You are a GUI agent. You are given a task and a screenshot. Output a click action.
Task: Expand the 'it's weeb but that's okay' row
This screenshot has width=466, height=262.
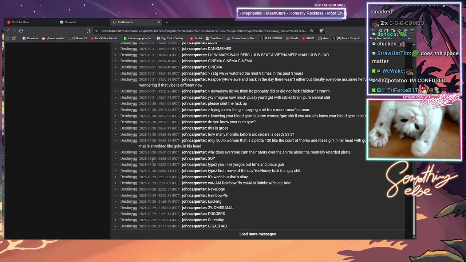115,177
